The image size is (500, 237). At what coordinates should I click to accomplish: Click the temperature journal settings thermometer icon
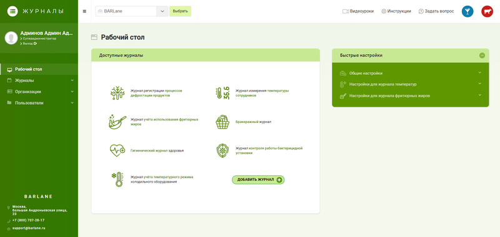(342, 84)
